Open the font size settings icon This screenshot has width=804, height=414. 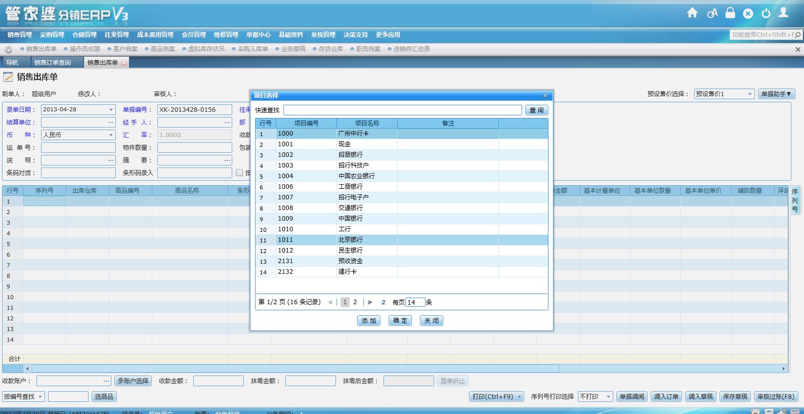[712, 14]
